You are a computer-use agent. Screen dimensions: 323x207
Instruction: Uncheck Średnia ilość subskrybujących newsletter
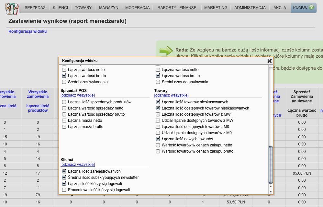point(64,178)
